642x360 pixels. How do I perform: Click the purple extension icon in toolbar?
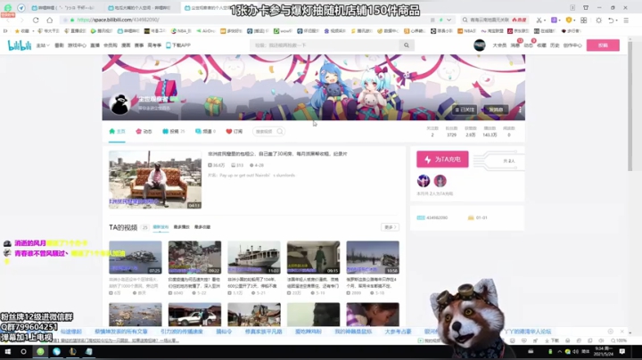click(554, 20)
